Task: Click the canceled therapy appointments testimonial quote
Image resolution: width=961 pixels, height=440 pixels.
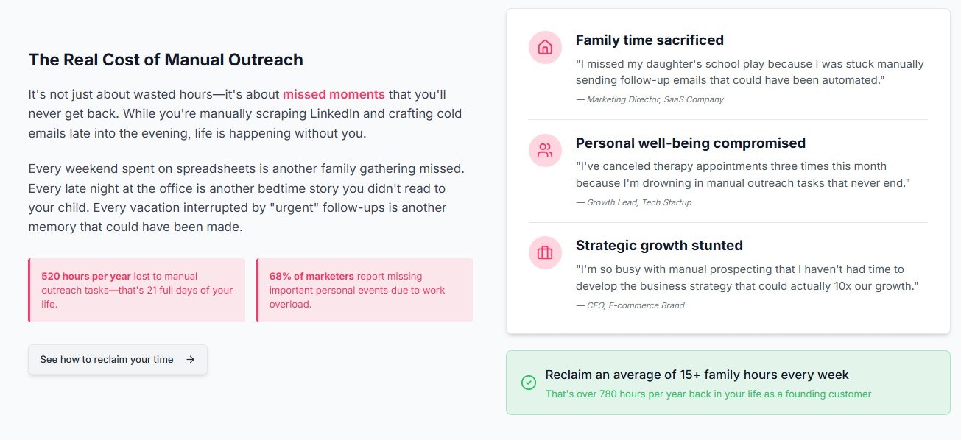Action: pos(742,174)
